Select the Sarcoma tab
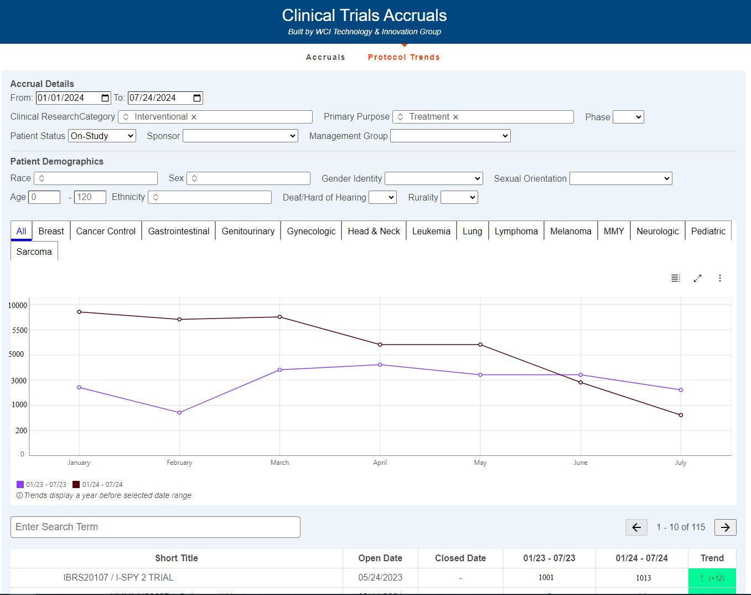The height and width of the screenshot is (595, 751). [x=34, y=252]
